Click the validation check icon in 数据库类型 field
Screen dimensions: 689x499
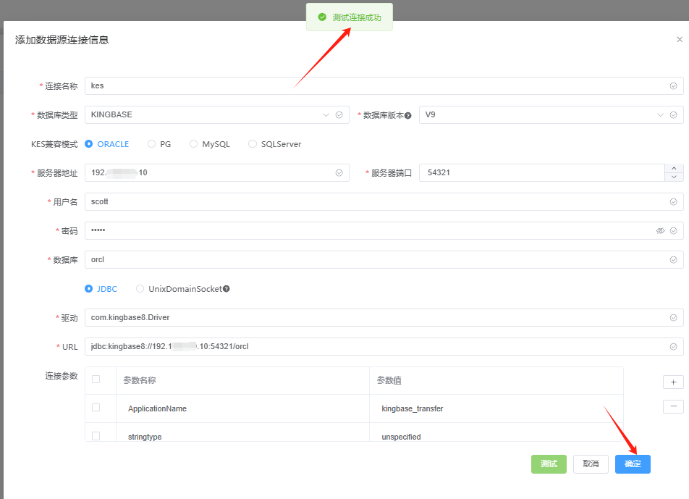339,115
